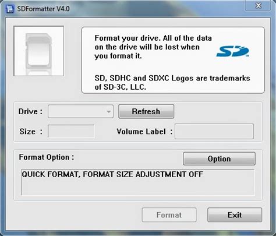This screenshot has width=276, height=236.
Task: Click the SD card image thumbnail
Action: pos(39,51)
